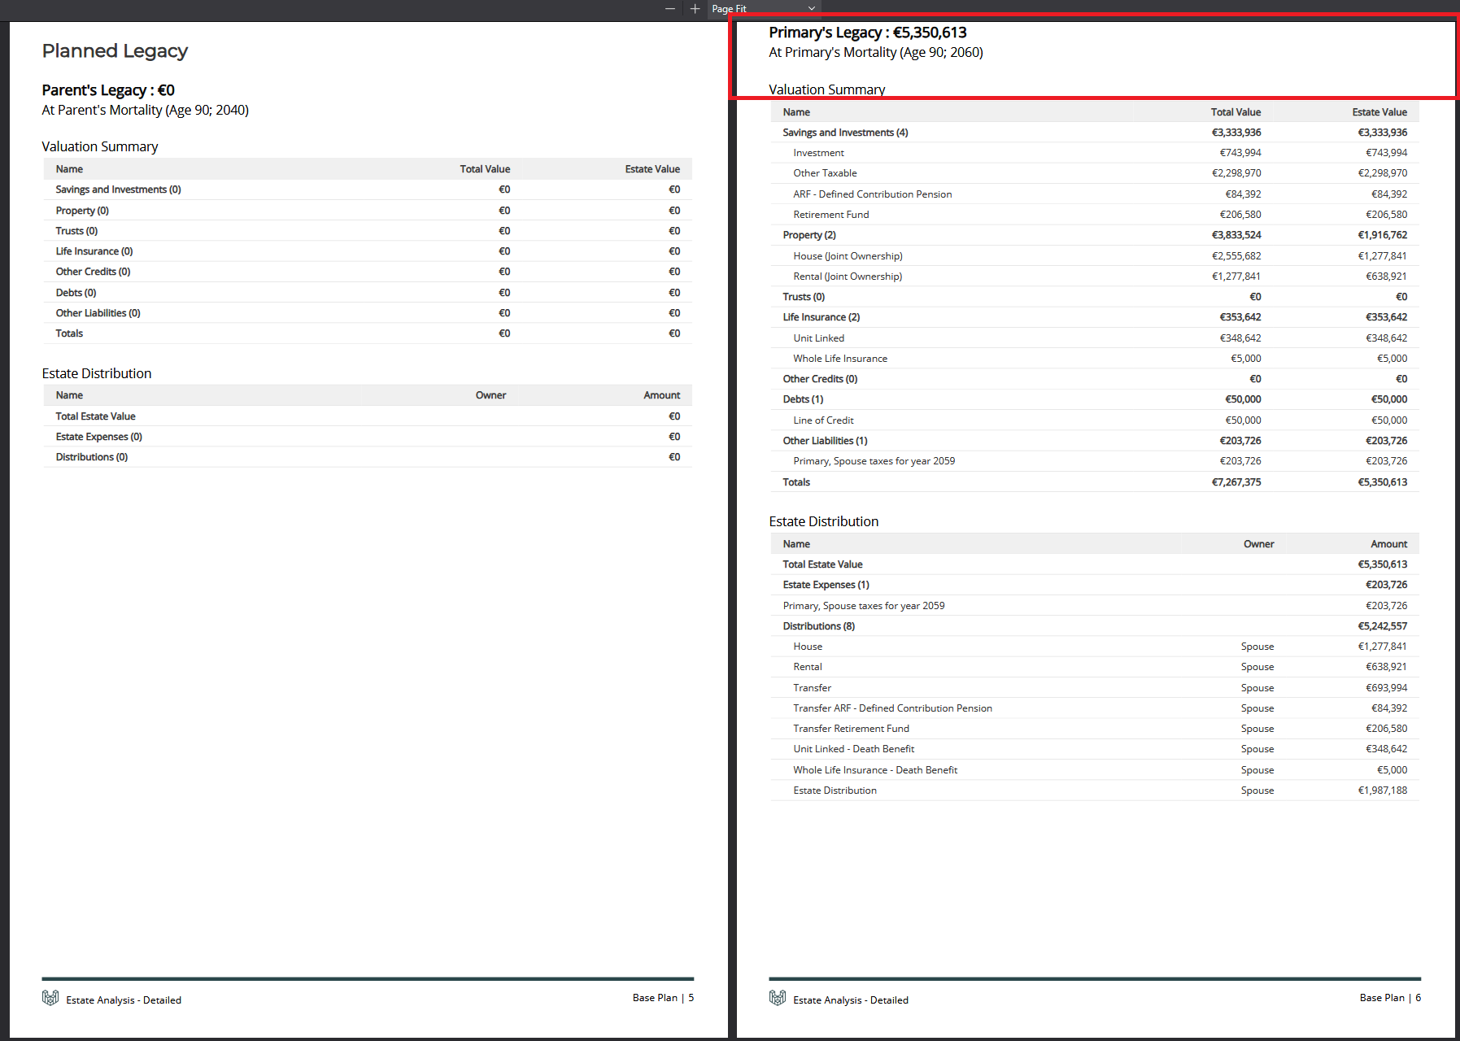
Task: Expand the Savings and Investments (4) row
Action: 844,132
